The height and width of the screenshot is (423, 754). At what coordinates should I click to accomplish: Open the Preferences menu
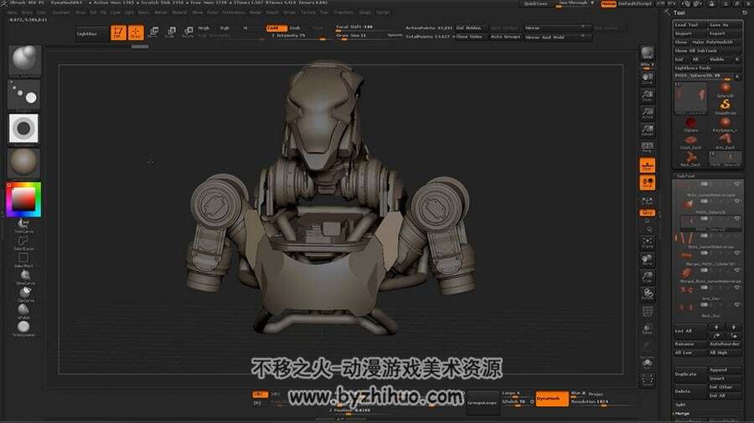(234, 13)
